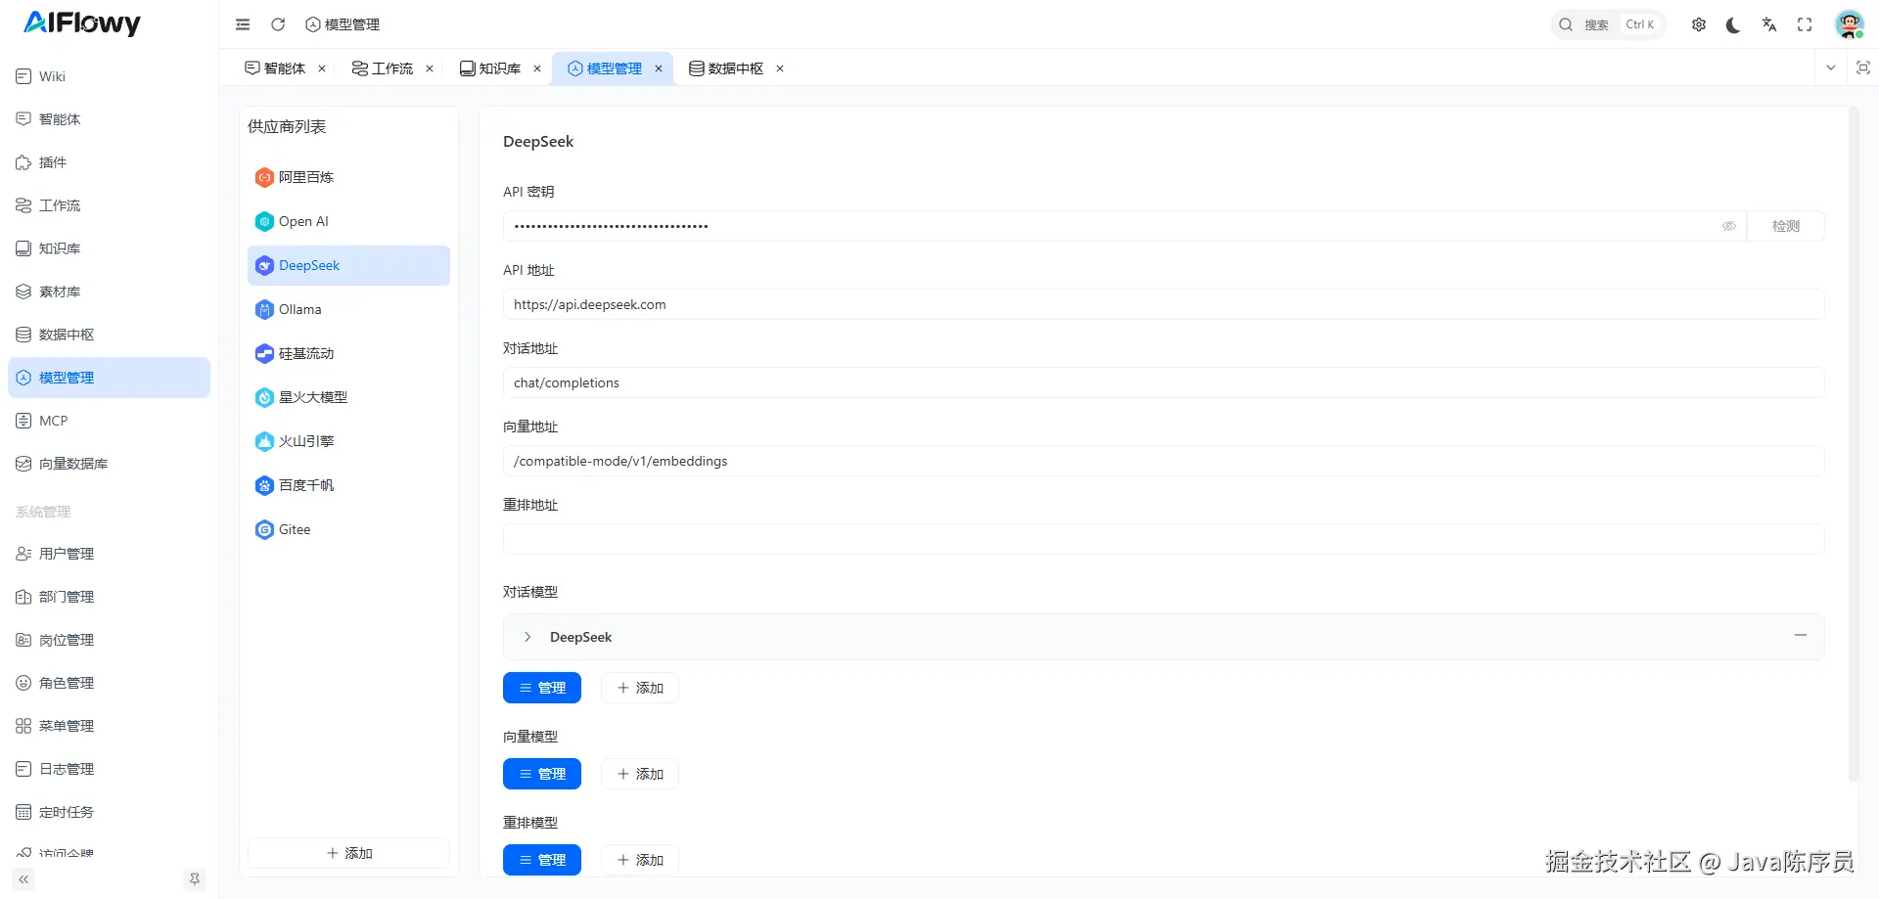Focus the API 地址 input field
Viewport: 1879px width, 899px height.
tap(1164, 304)
